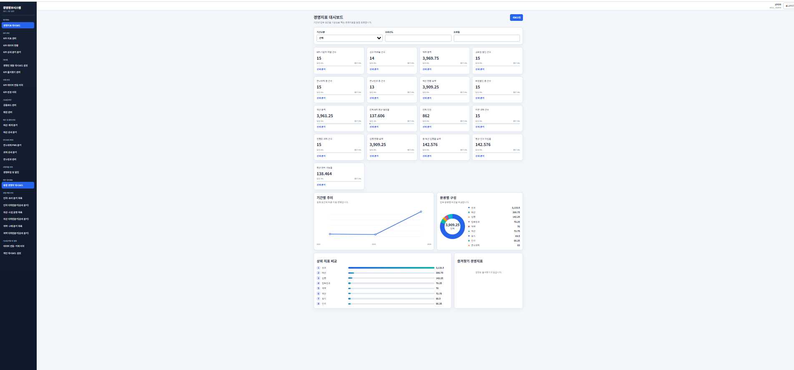Open 상세 분석 link on 3,969.75 card
The height and width of the screenshot is (370, 794).
427,69
